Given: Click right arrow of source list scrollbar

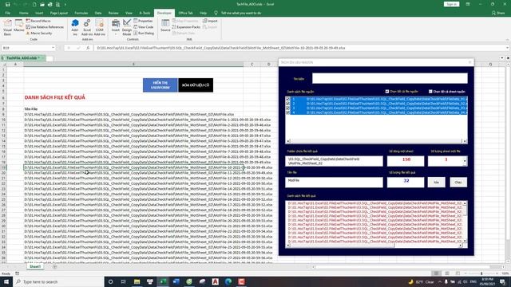Looking at the screenshot, I should (465, 141).
